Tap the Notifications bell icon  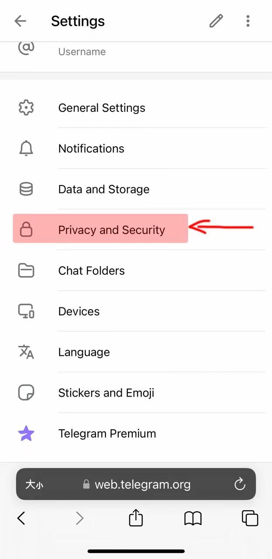[x=26, y=148]
